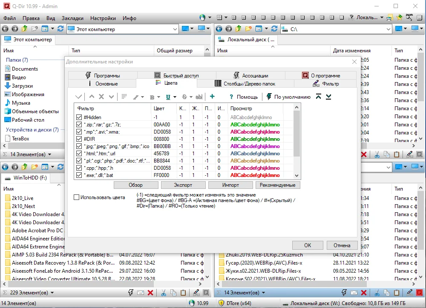This screenshot has width=426, height=308.
Task: Click the scissors cut icon in bottom-right status bar
Action: (377, 293)
